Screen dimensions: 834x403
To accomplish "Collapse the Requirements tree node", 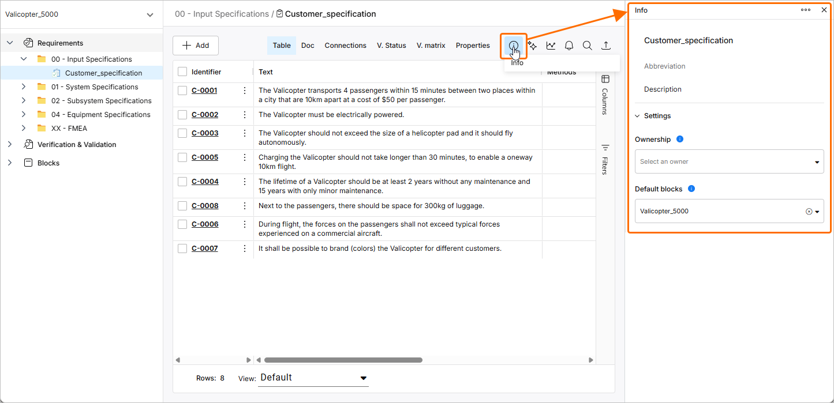I will 10,43.
